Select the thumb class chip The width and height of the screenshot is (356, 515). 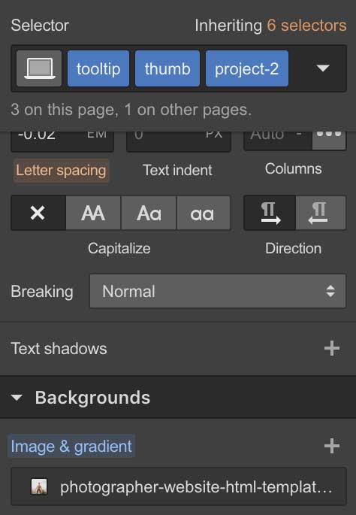coord(167,68)
